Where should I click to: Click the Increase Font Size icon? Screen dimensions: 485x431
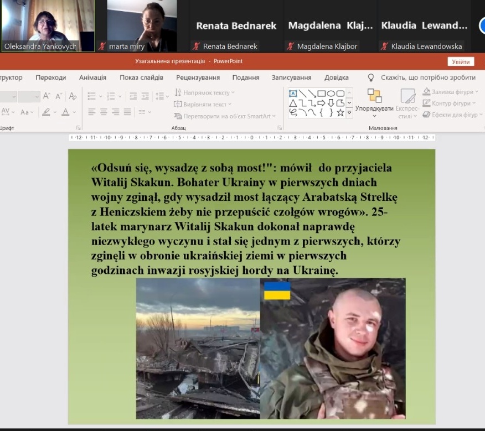[x=47, y=96]
